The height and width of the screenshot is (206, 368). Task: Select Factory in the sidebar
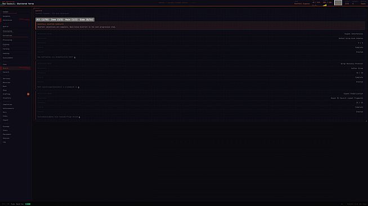[x=6, y=49]
